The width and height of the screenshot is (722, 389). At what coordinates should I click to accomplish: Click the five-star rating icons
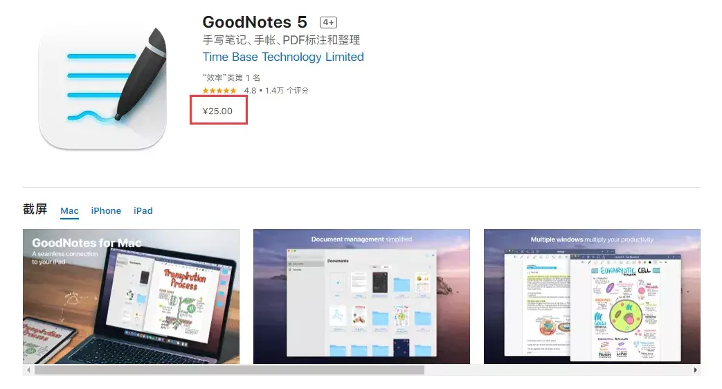219,91
